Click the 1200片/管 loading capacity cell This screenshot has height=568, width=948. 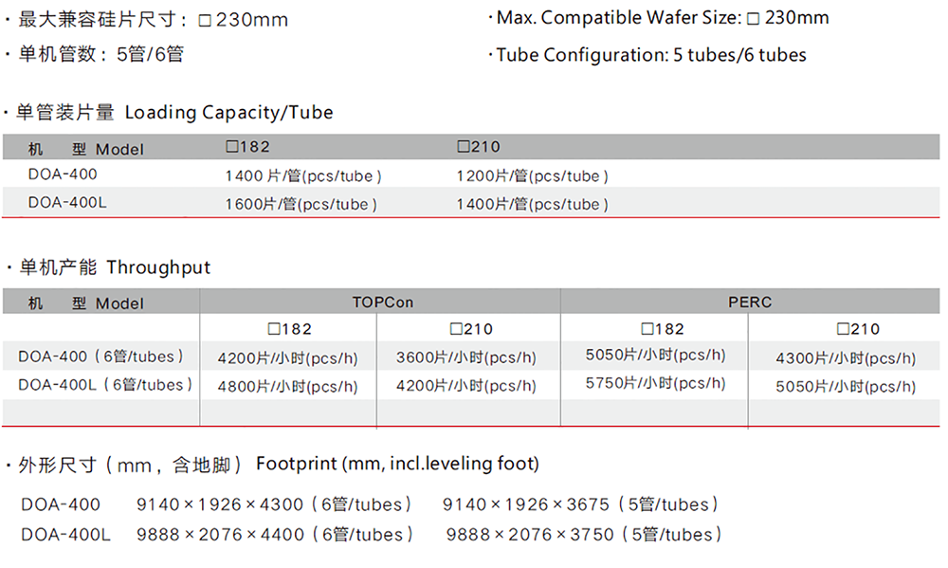(x=532, y=175)
